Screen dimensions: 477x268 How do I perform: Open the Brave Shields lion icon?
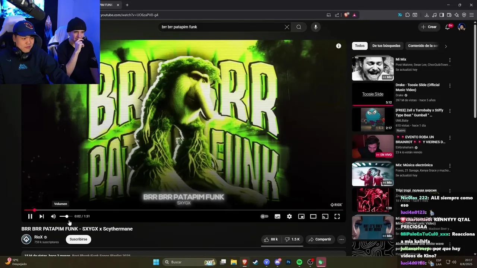347,15
